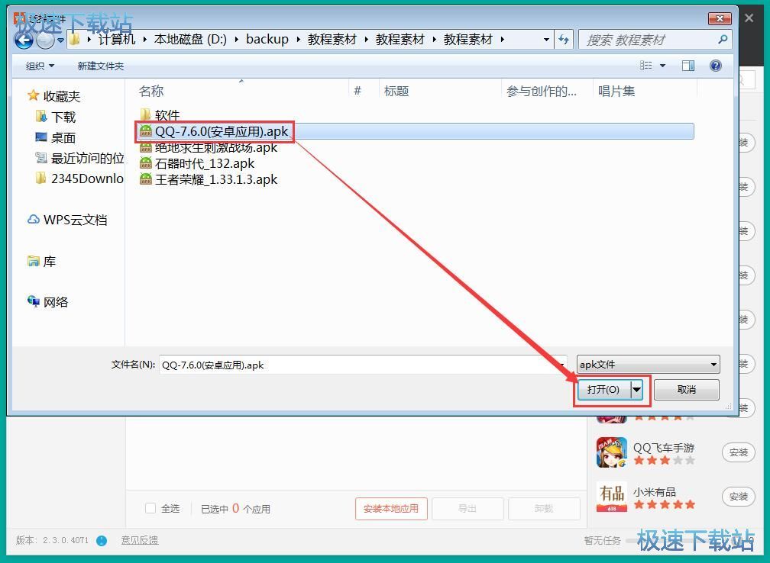Viewport: 770px width, 563px height.
Task: Click the 软件 folder icon
Action: coord(145,114)
